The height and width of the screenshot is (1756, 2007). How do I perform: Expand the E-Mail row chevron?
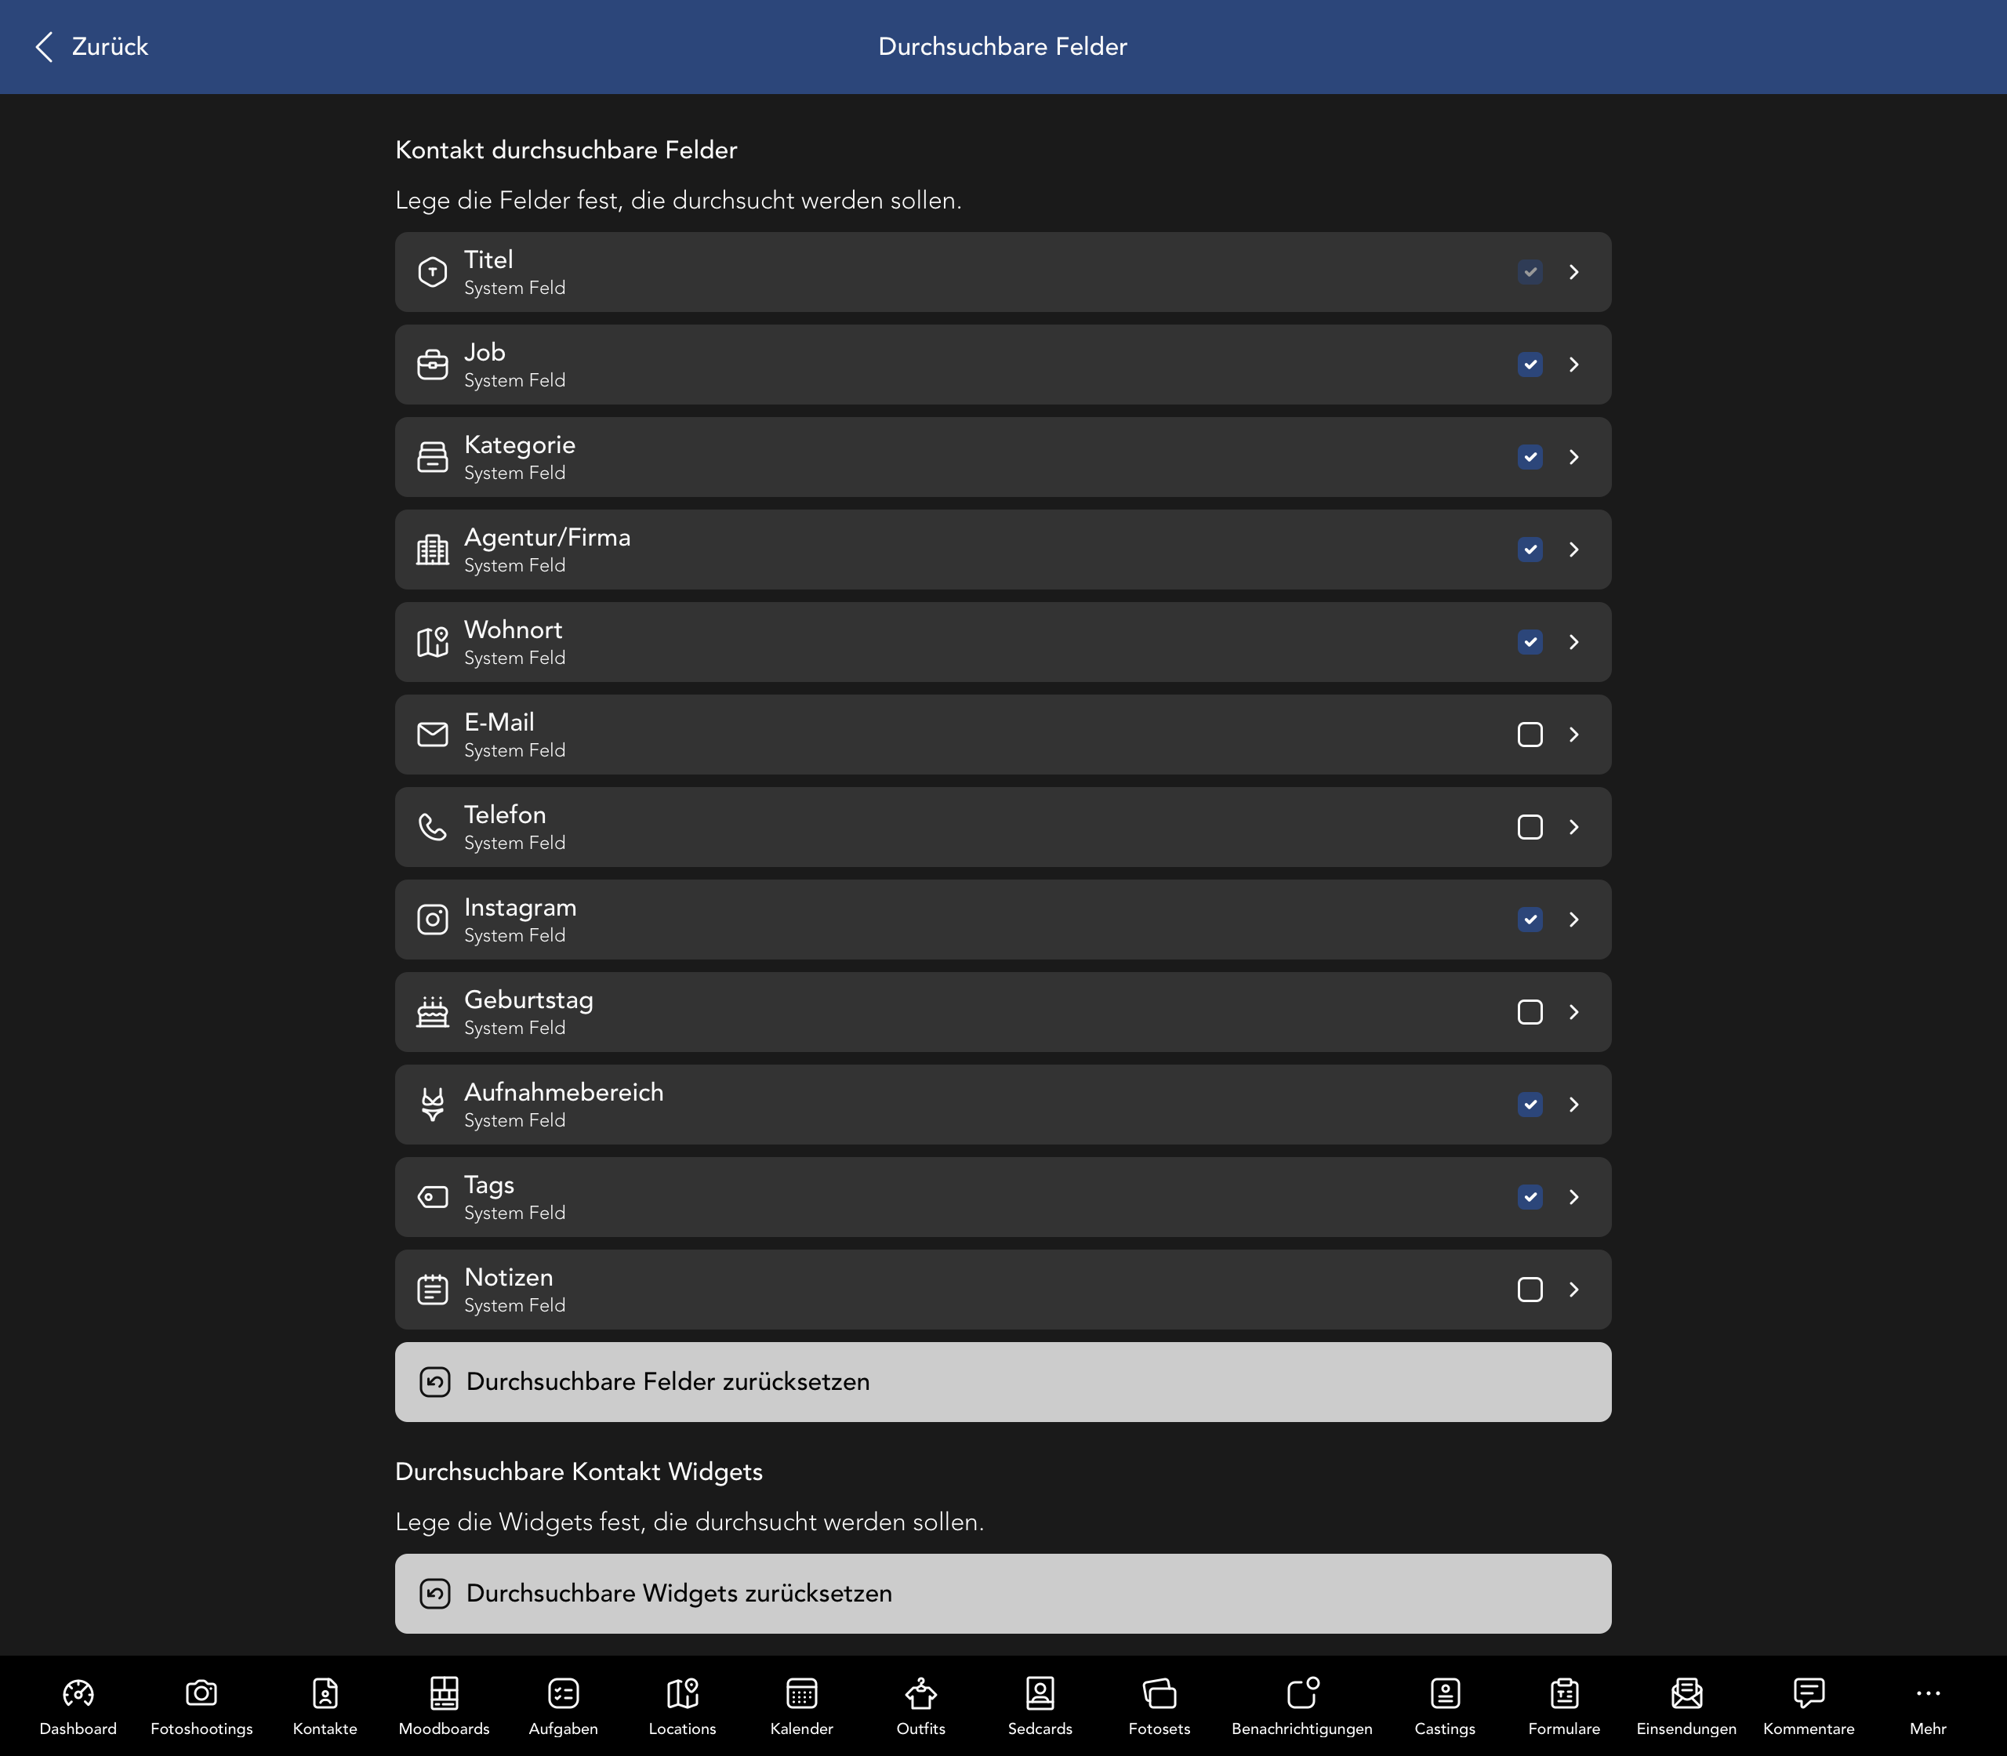[1574, 735]
